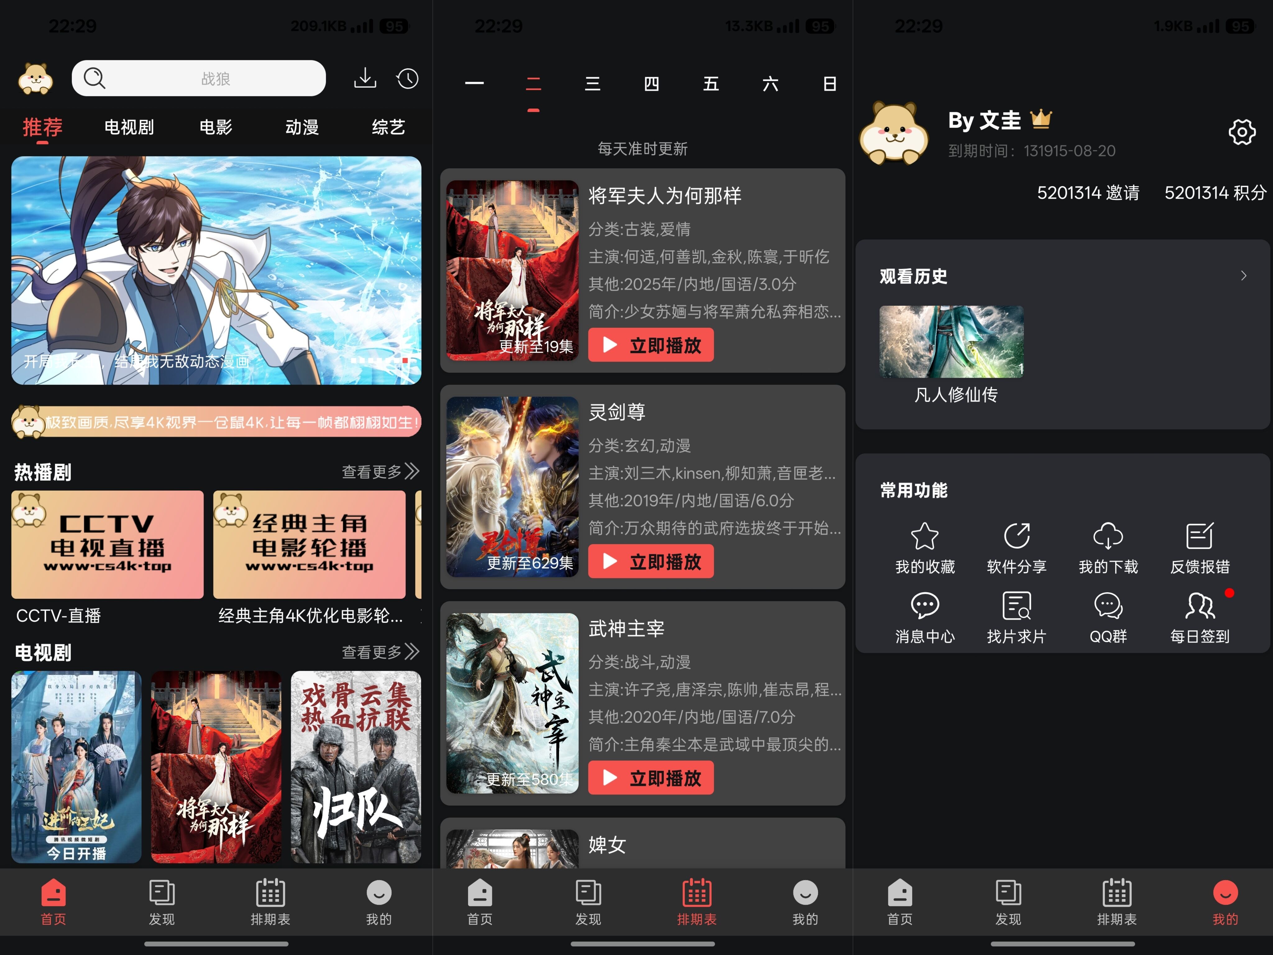Tap the 5201314 邀请 count
The image size is (1273, 955).
(1088, 192)
